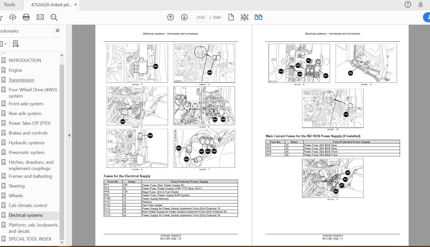The image size is (430, 247).
Task: Click bookmark icon beside Steering
Action: tap(3, 186)
